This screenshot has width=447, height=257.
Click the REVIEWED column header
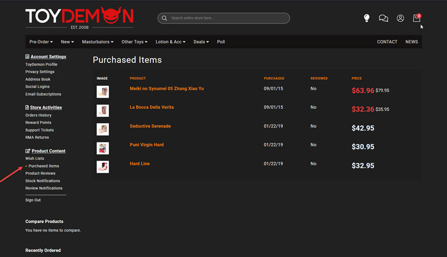click(x=319, y=78)
